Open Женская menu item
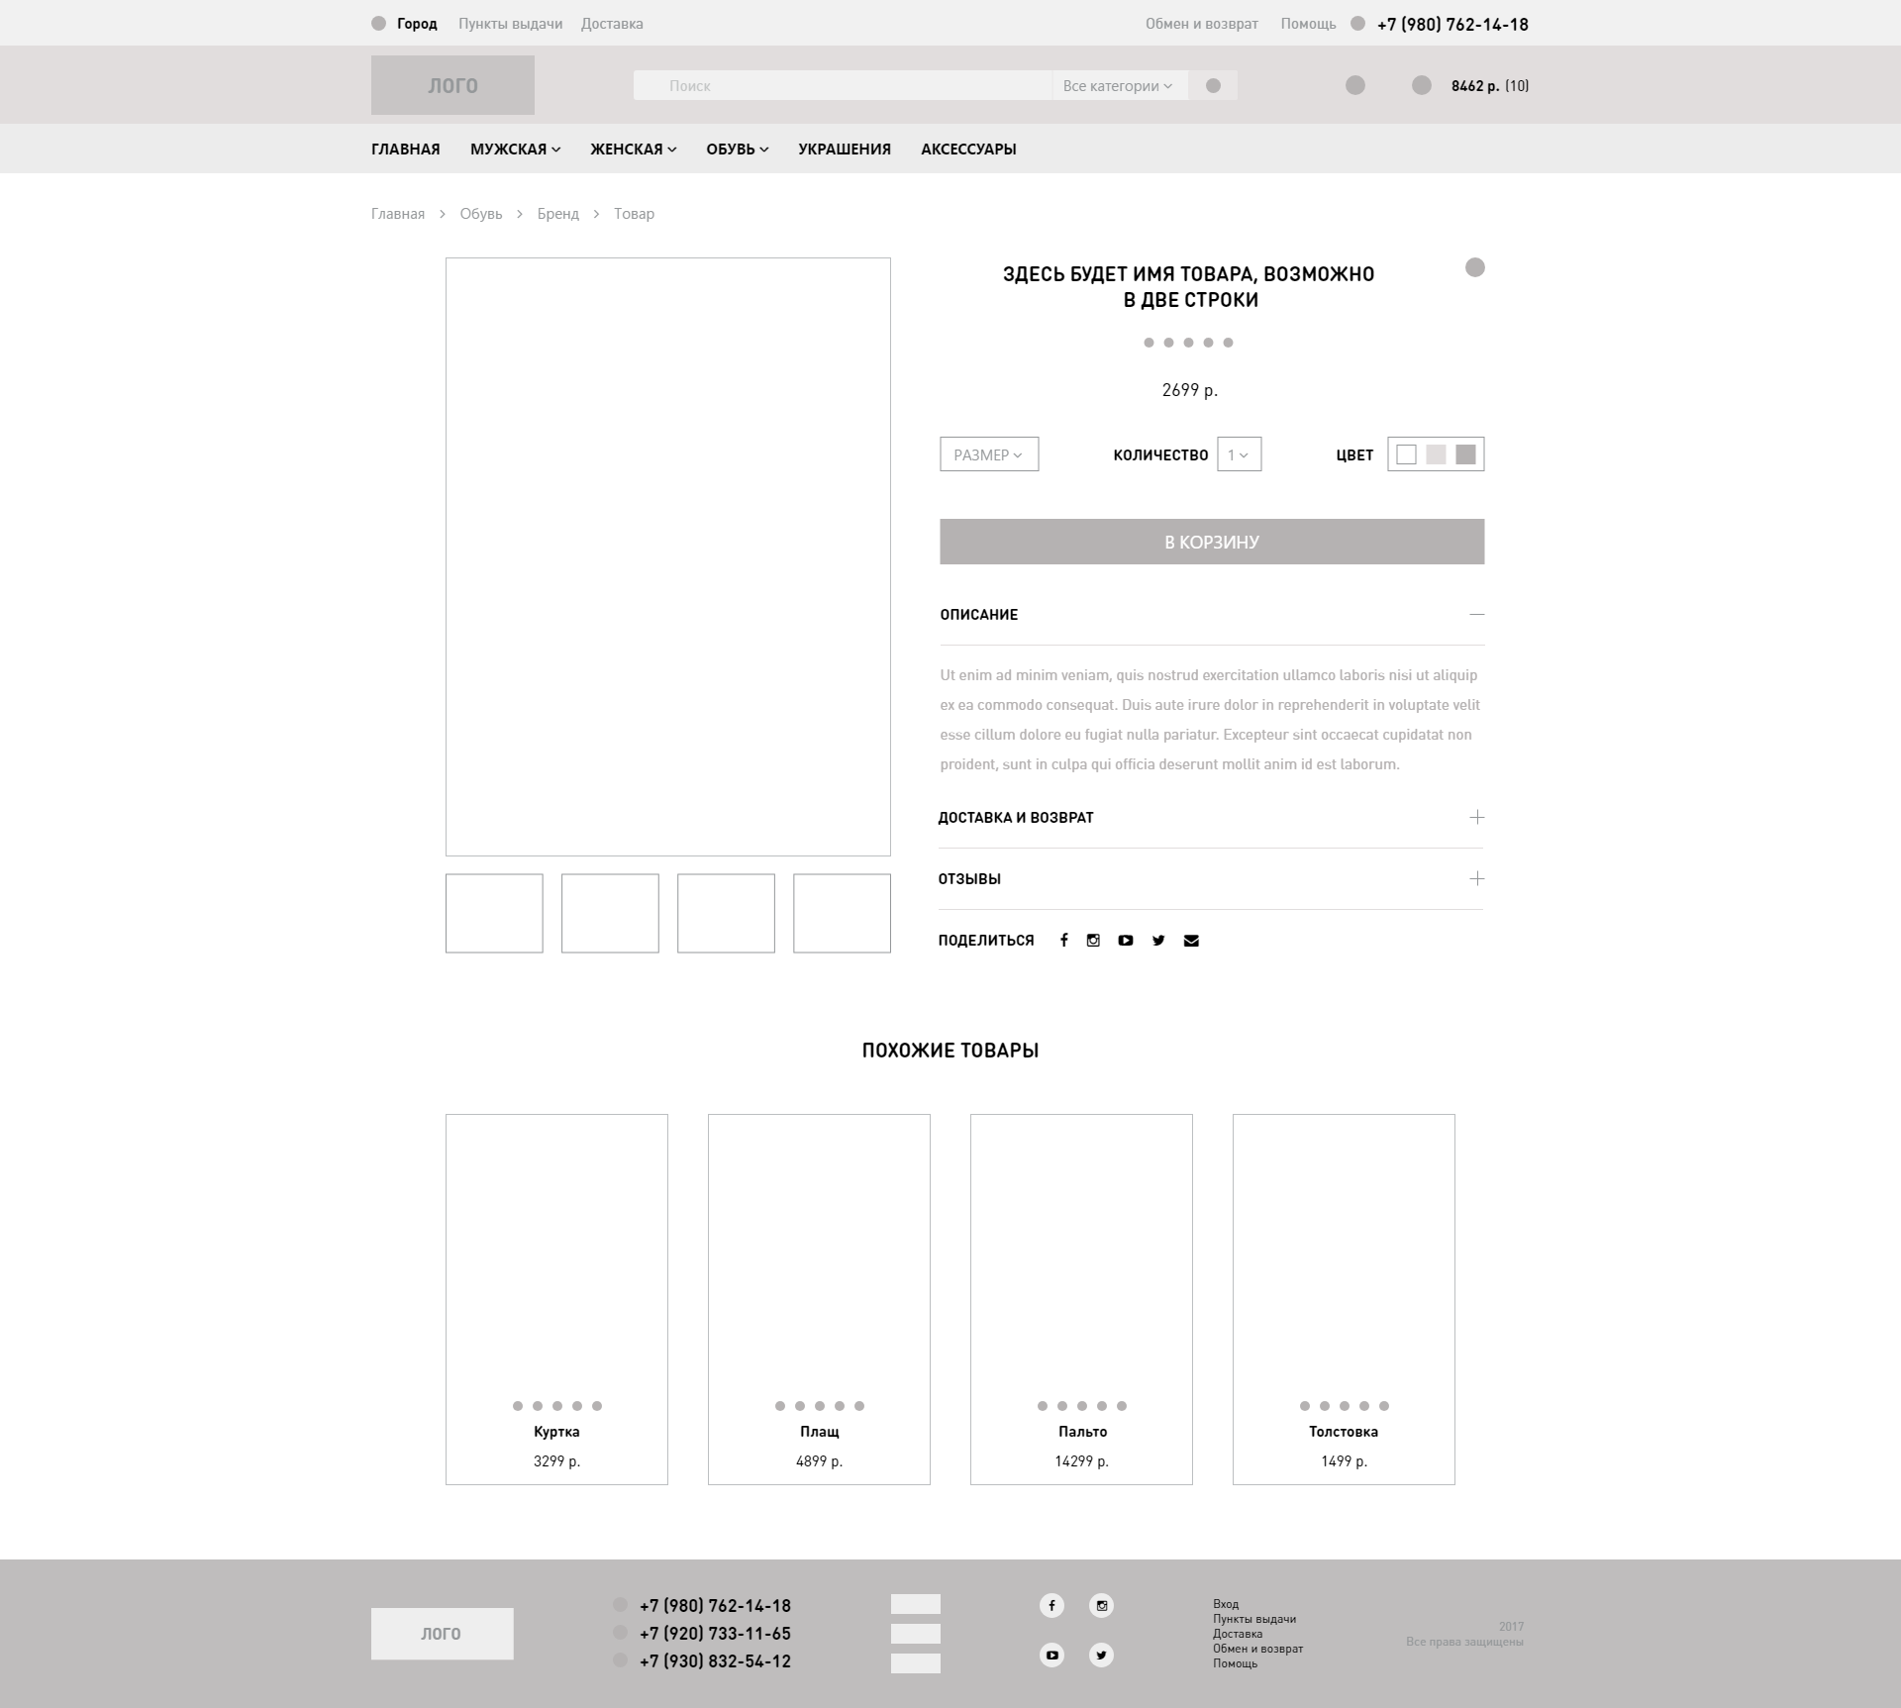The height and width of the screenshot is (1708, 1901). pyautogui.click(x=633, y=150)
